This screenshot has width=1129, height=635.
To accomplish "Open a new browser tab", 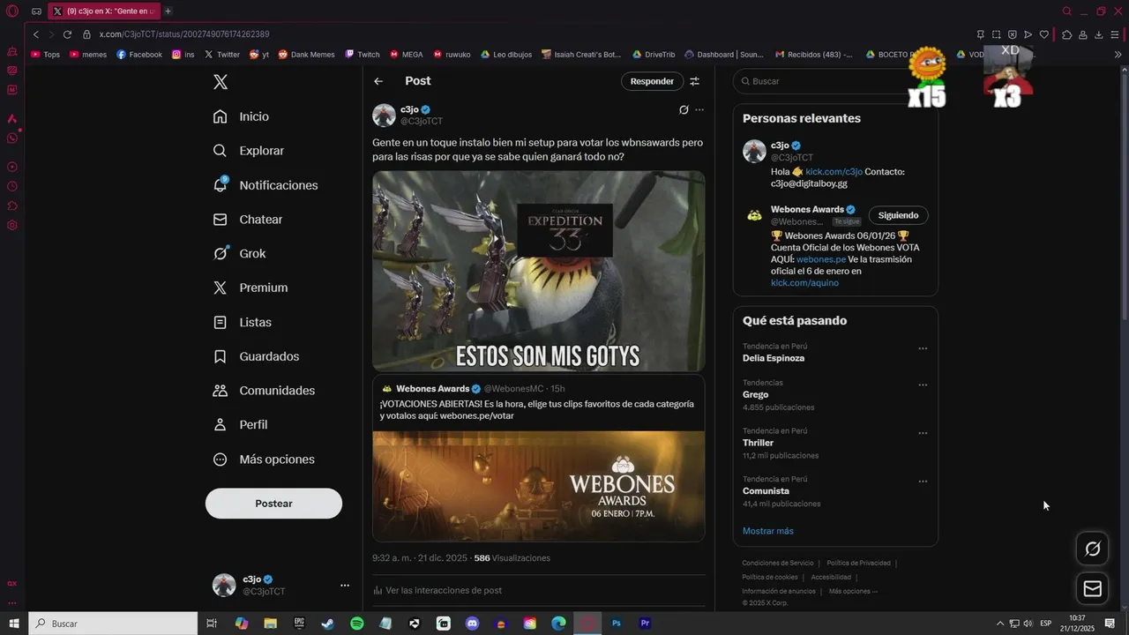I will (x=168, y=11).
